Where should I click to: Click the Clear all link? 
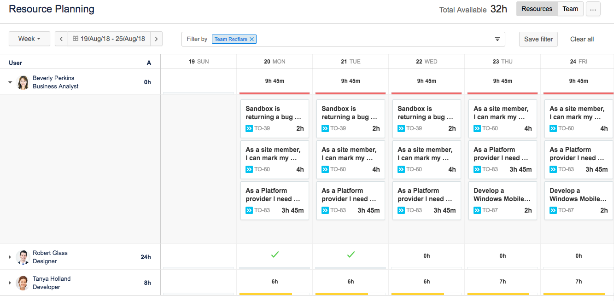[x=581, y=39]
